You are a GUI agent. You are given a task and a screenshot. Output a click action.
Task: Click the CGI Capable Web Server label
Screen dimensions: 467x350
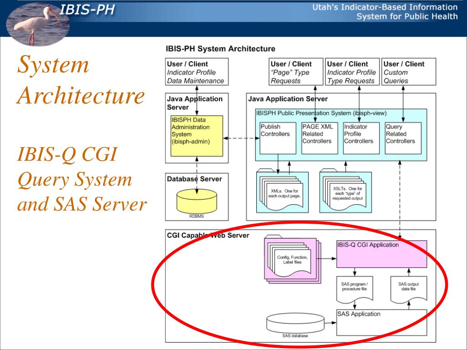click(208, 236)
